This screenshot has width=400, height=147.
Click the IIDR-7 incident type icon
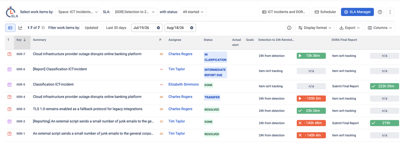click(x=10, y=54)
